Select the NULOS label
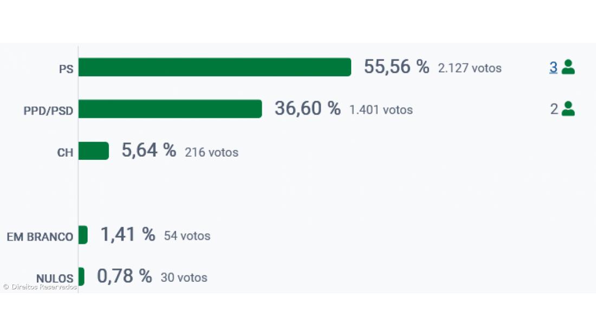596x336 pixels. pyautogui.click(x=54, y=279)
